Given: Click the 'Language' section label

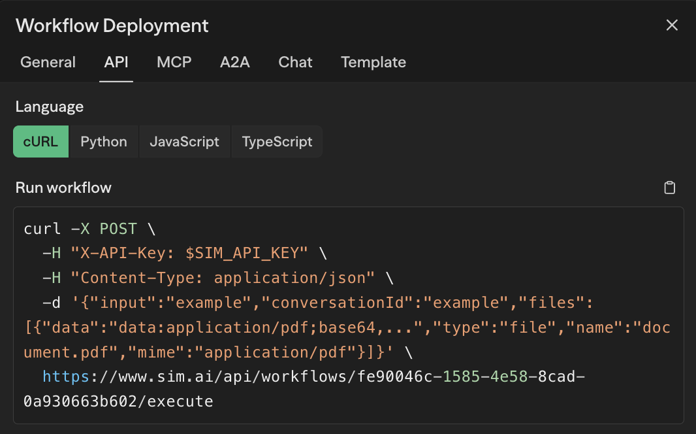Looking at the screenshot, I should 50,107.
